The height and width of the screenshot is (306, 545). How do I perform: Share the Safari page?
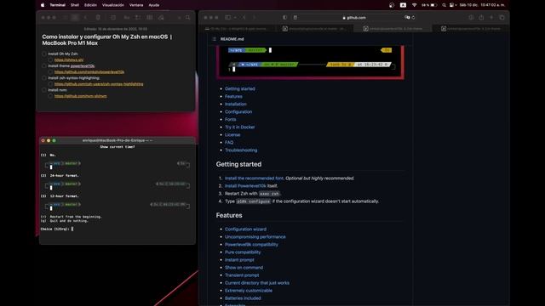coord(481,17)
